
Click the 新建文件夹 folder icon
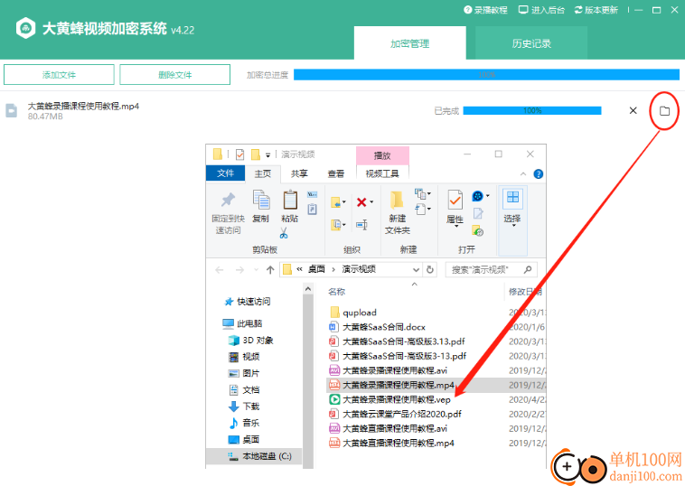[x=397, y=201]
